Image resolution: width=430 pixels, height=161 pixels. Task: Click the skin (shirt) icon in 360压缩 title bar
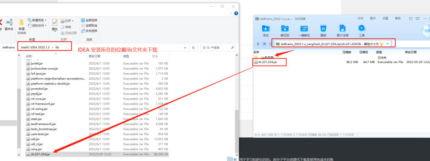[411, 18]
